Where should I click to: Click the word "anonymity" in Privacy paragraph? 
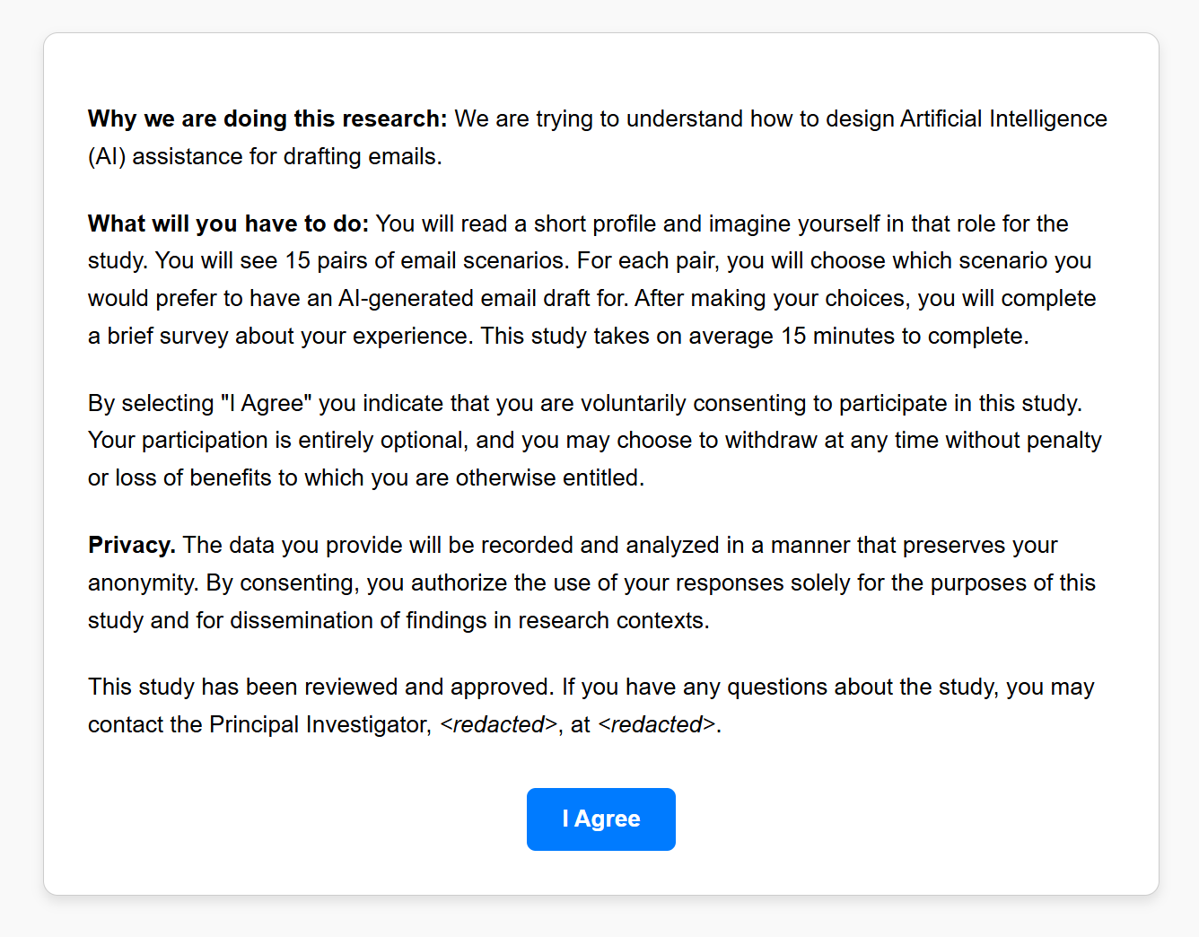[142, 582]
